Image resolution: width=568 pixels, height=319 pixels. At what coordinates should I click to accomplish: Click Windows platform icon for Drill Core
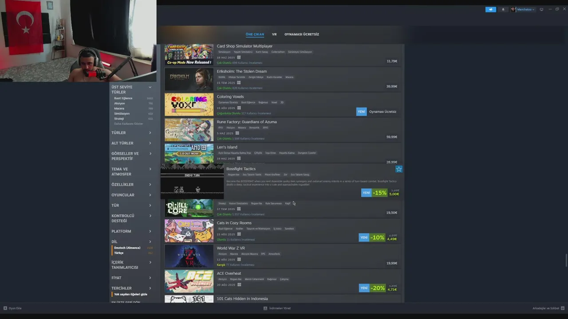point(239,209)
